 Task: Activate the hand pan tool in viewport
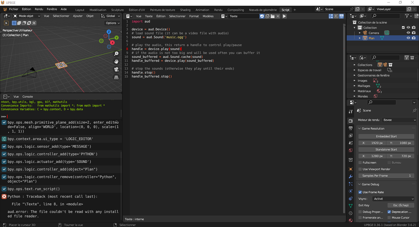(116, 62)
